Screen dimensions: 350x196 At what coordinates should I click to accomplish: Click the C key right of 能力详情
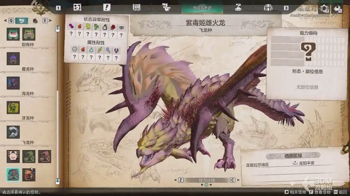click(x=233, y=180)
